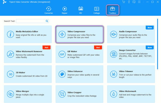Image resolution: width=161 pixels, height=103 pixels.
Task: Open Video Compressor title text
Action: click(x=76, y=31)
